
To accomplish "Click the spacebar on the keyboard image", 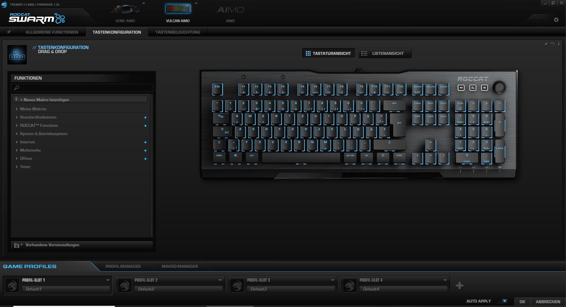I will 301,157.
